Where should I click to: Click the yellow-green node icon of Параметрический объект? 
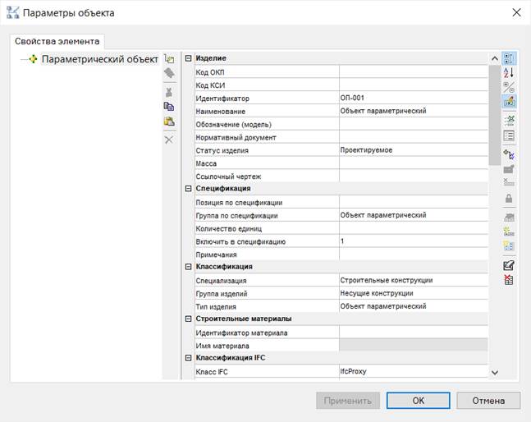33,59
